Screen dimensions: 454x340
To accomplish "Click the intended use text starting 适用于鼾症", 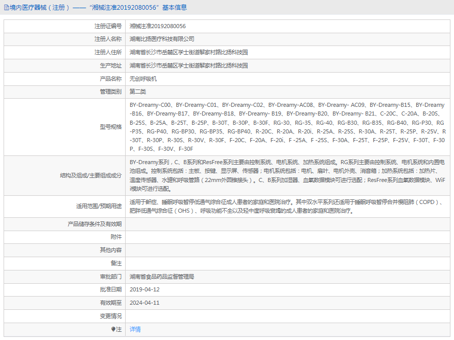I will (286, 206).
